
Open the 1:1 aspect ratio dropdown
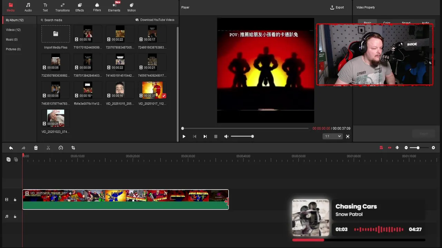click(x=333, y=136)
